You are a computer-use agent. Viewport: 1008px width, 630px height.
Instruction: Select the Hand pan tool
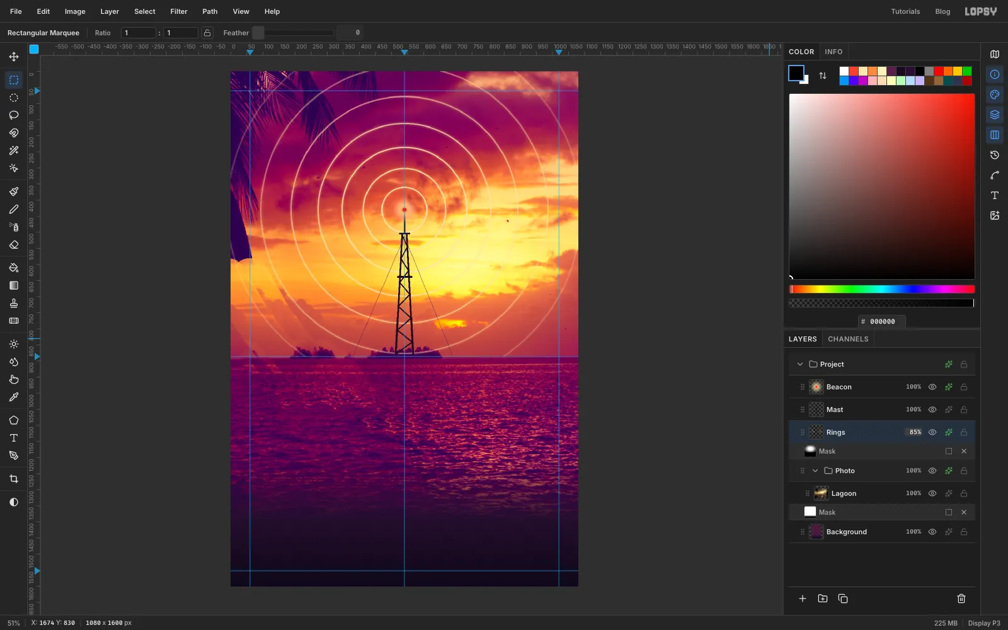click(14, 379)
